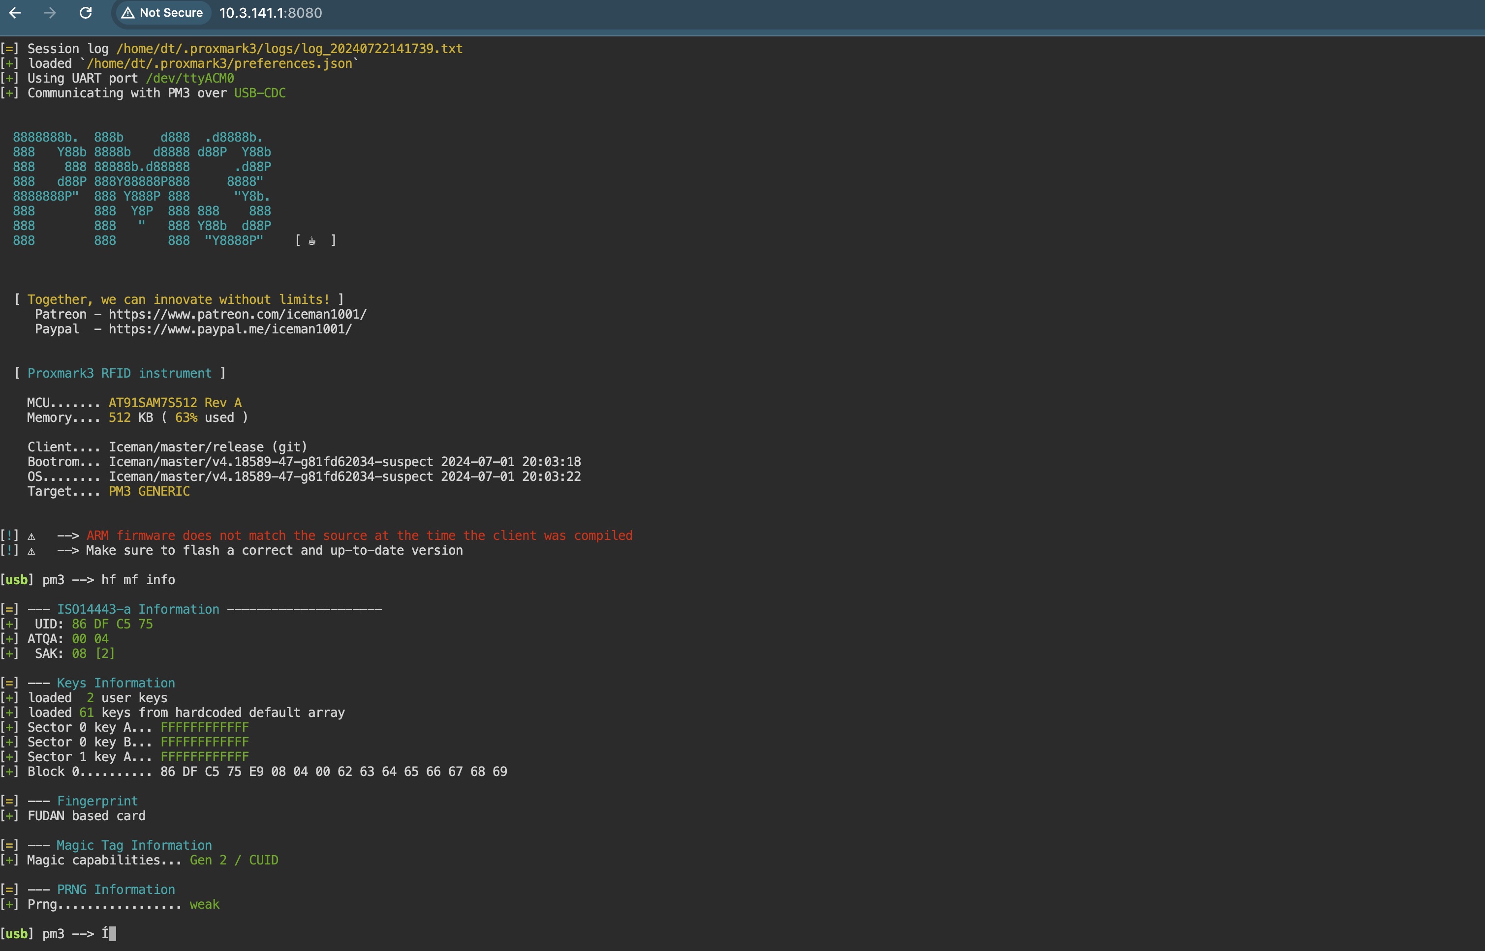Click the 63% used memory text
This screenshot has width=1485, height=951.
point(205,417)
